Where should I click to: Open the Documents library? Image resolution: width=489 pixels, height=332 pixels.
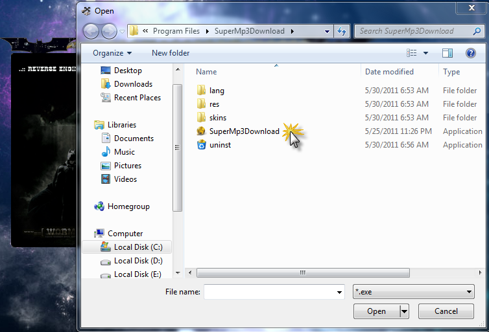click(134, 138)
